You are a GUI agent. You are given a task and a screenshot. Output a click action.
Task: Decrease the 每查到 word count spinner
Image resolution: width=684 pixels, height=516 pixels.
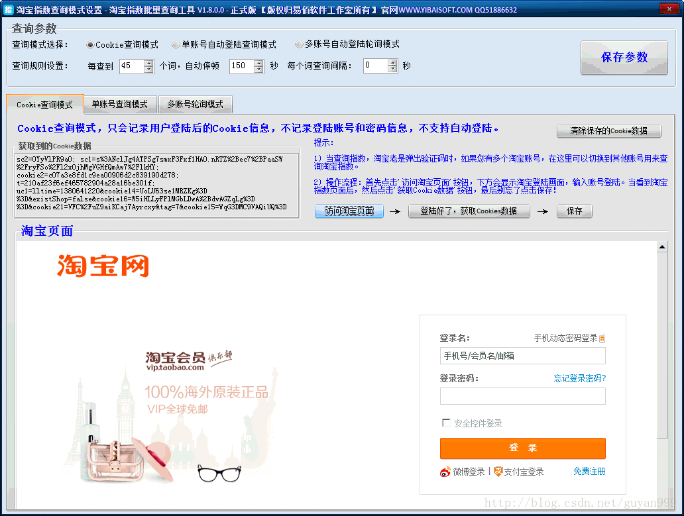coord(148,70)
